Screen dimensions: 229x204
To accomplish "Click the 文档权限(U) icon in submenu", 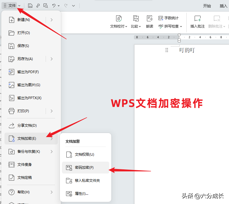I will 69,155.
